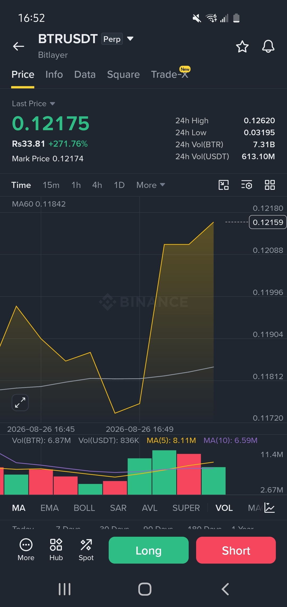Open chart drawing tools icon
This screenshot has height=607, width=287.
(x=223, y=185)
